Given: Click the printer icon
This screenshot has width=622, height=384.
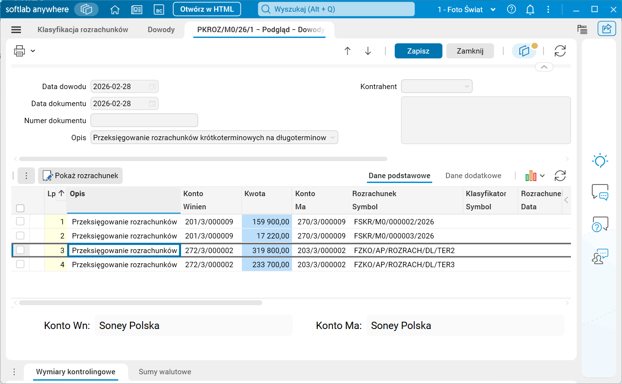Looking at the screenshot, I should pos(19,51).
